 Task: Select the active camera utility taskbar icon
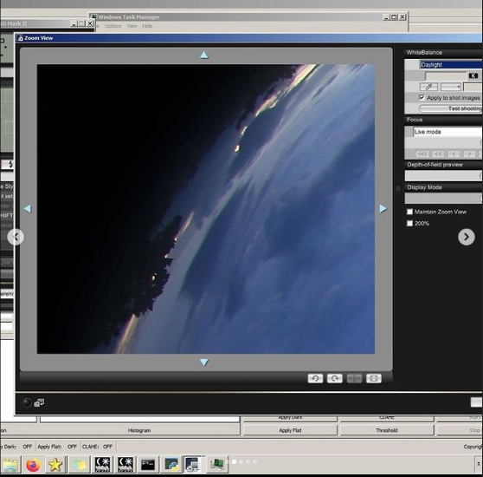click(x=194, y=465)
